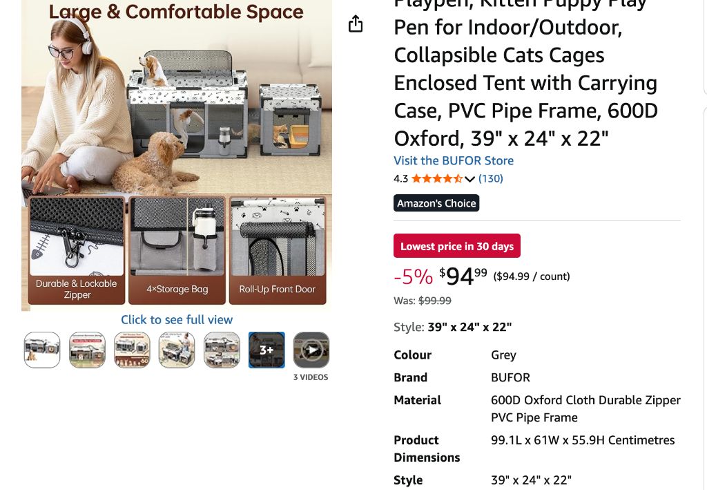The height and width of the screenshot is (490, 707).
Task: Click the Amazon's Choice badge
Action: coord(436,203)
